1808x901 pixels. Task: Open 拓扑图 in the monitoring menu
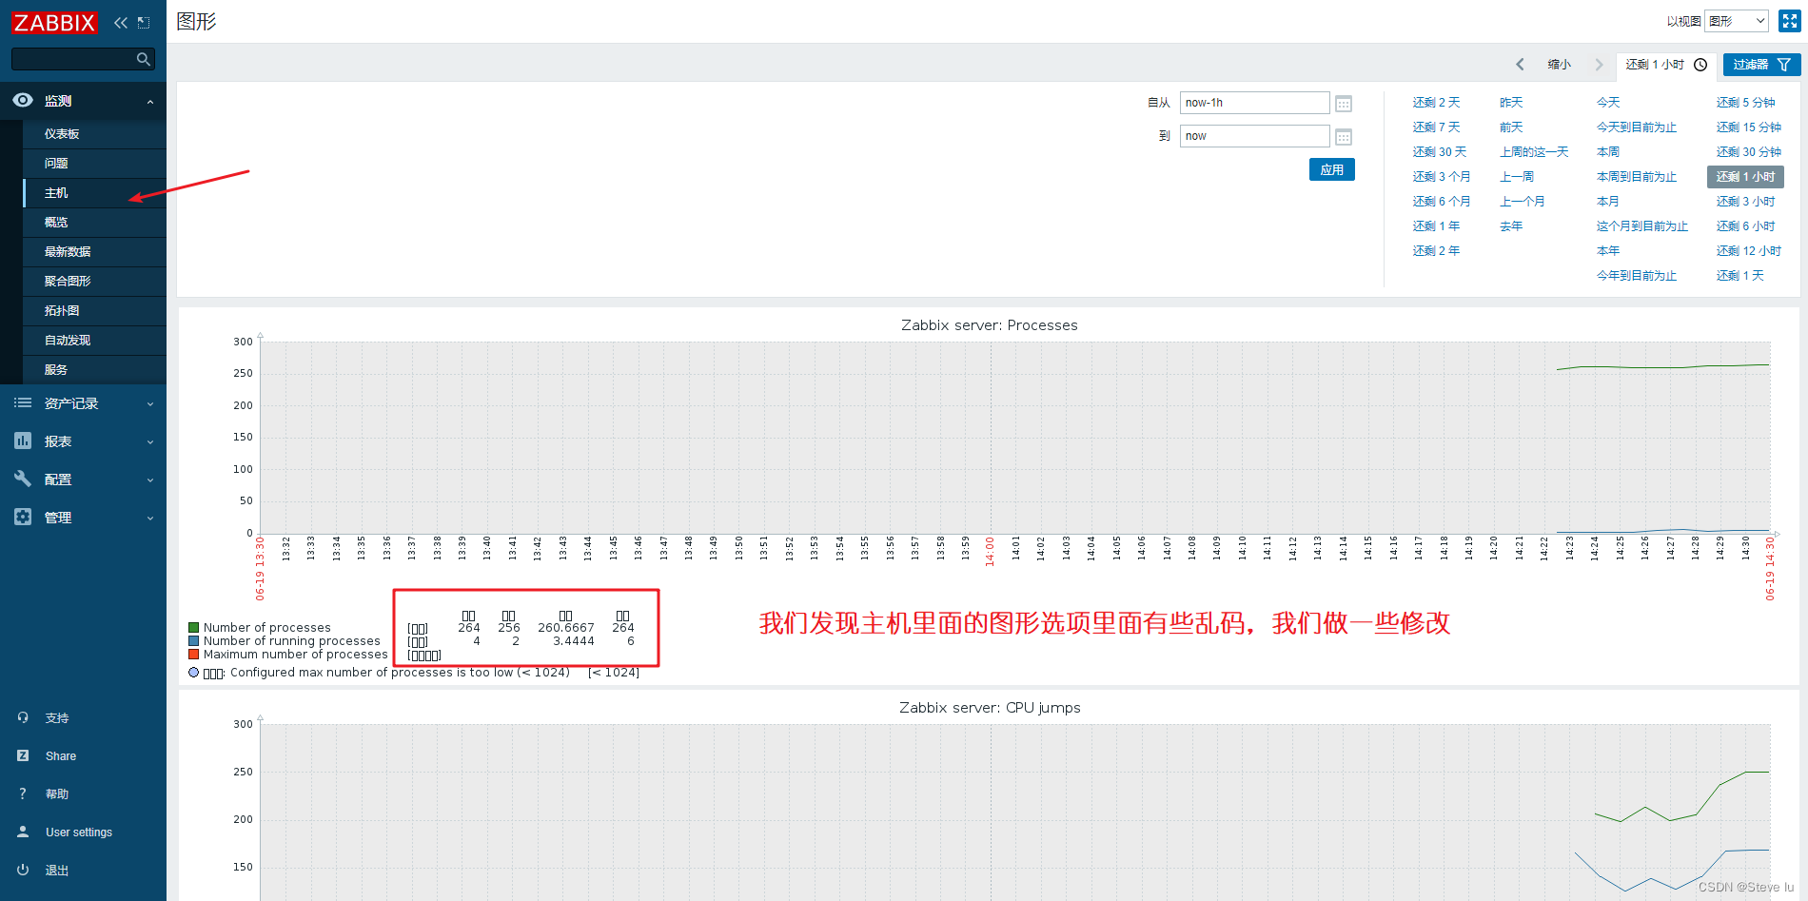coord(62,311)
